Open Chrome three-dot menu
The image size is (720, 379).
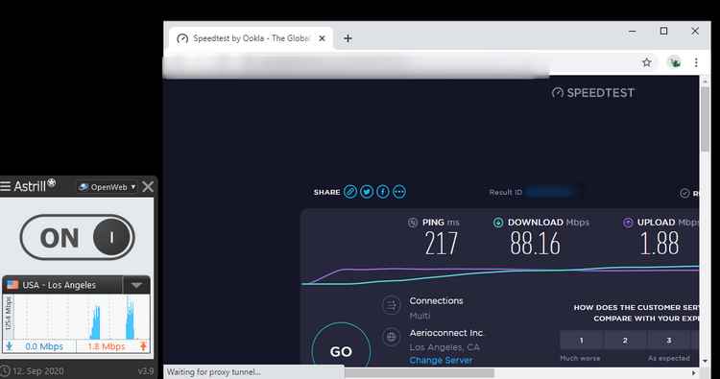(696, 62)
